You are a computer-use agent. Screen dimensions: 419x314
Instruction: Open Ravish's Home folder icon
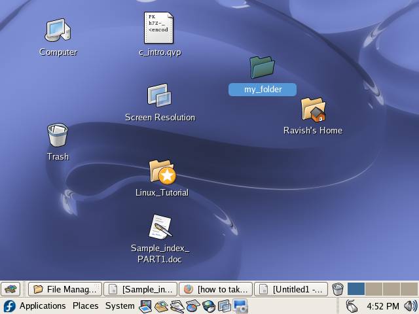pyautogui.click(x=313, y=110)
